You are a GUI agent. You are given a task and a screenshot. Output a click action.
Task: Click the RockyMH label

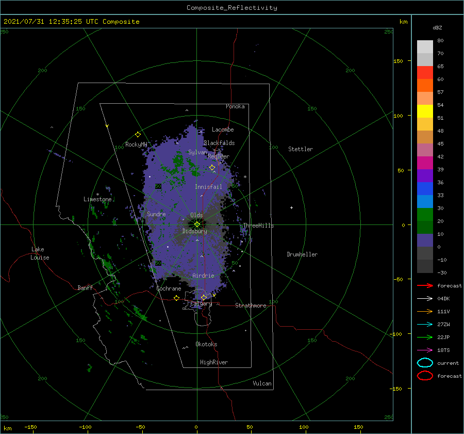click(x=136, y=144)
